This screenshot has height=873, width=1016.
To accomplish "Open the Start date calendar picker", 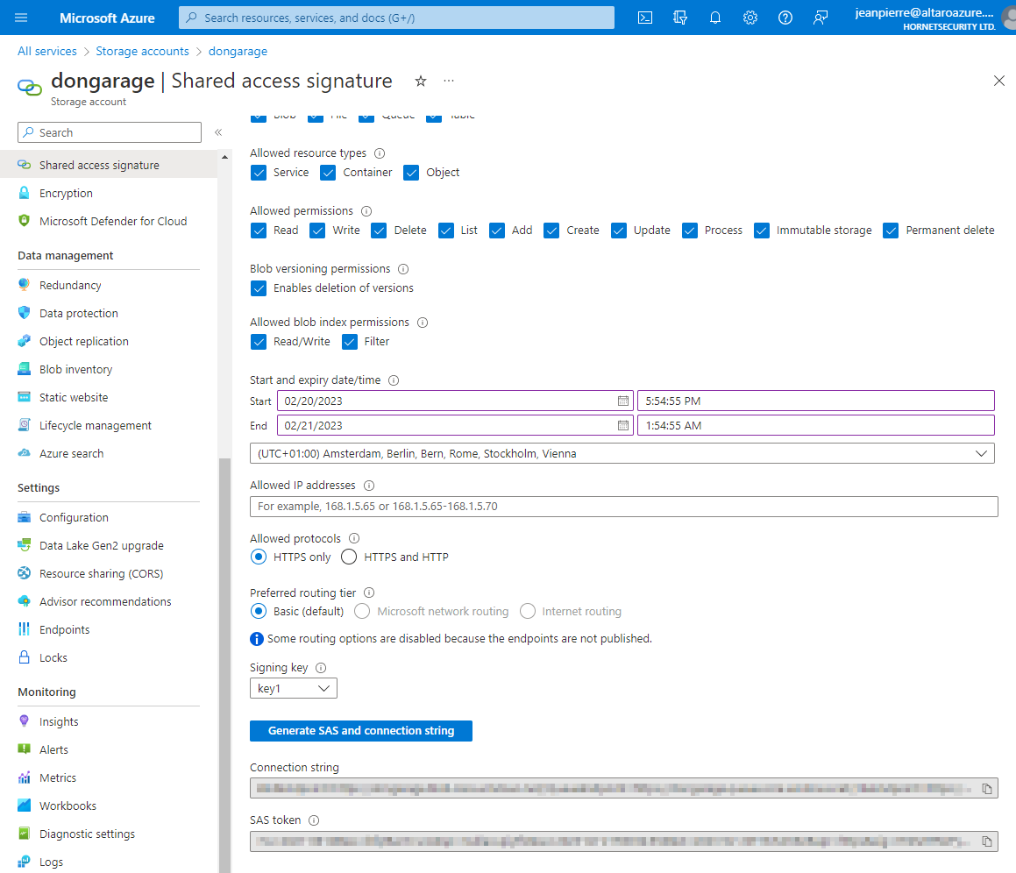I will pos(622,401).
